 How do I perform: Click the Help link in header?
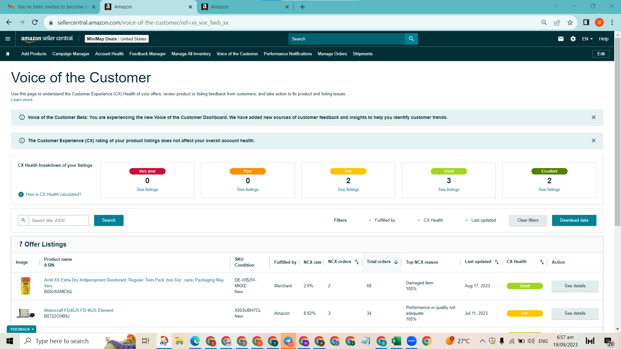(604, 39)
